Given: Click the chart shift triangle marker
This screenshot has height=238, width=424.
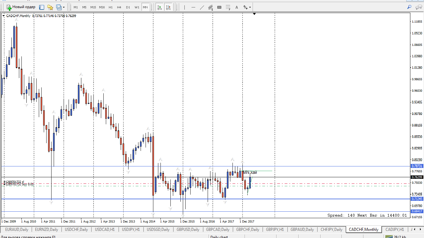Looking at the screenshot, I should pyautogui.click(x=254, y=14).
